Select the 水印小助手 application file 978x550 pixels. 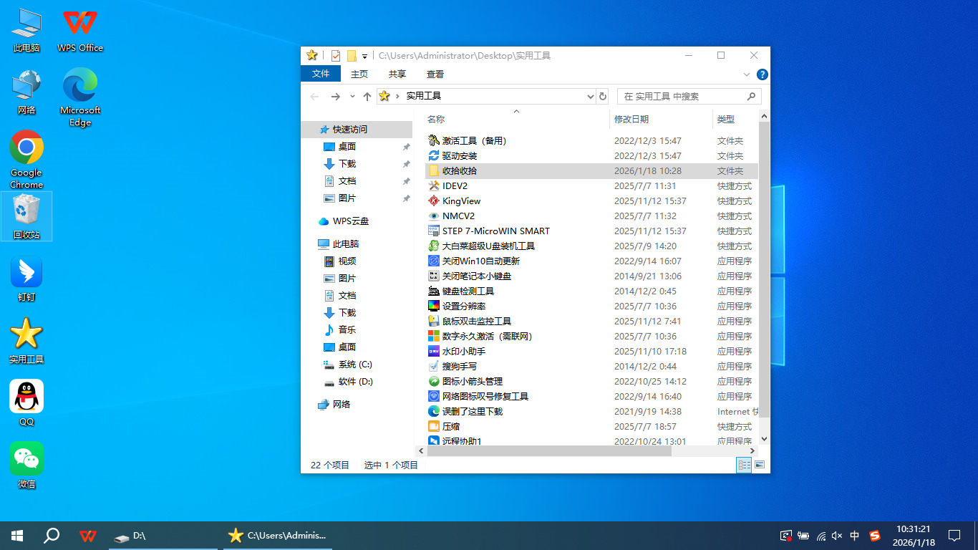(x=463, y=352)
